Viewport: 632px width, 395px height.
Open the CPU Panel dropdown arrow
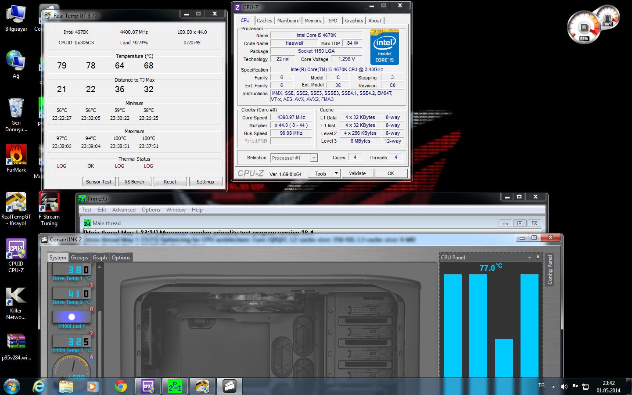coord(529,258)
